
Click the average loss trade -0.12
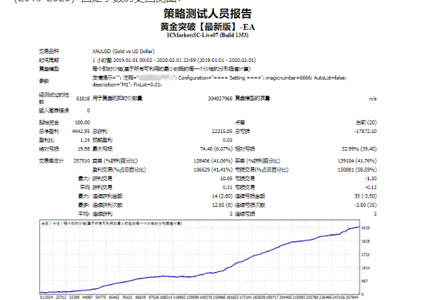click(371, 188)
